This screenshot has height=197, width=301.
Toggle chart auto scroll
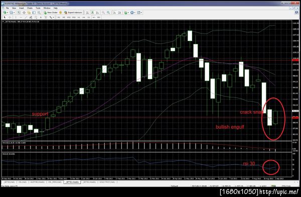[x=114, y=12]
